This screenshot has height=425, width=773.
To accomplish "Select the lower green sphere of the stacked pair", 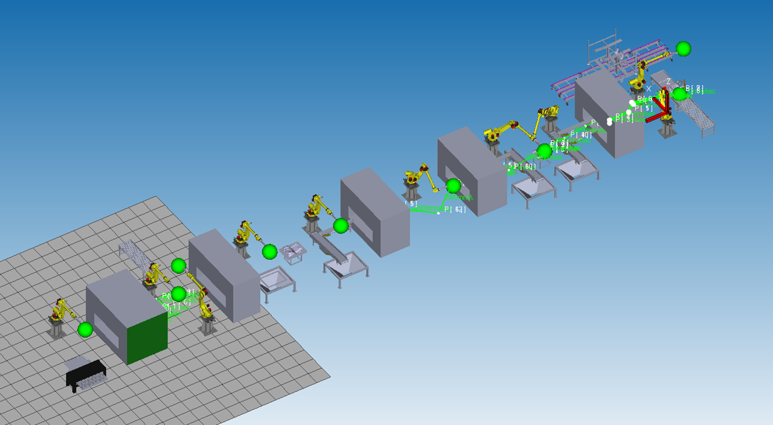I will 178,294.
